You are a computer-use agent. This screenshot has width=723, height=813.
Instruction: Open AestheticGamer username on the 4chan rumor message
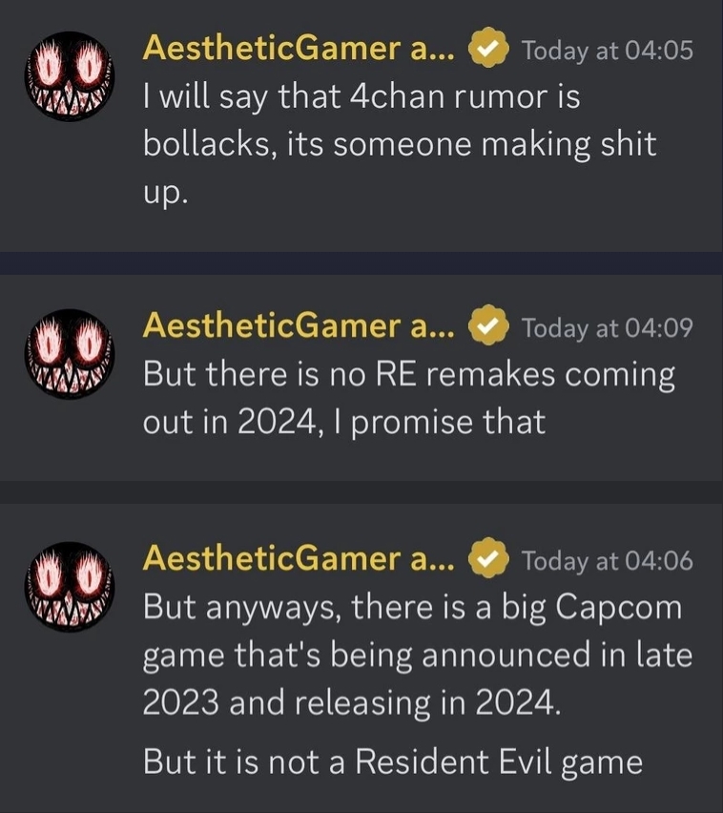pos(300,50)
